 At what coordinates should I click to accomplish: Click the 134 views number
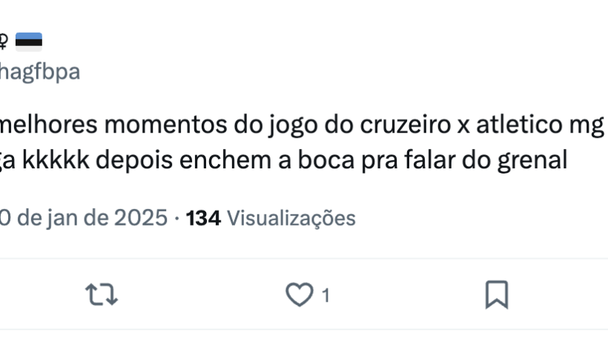point(203,218)
